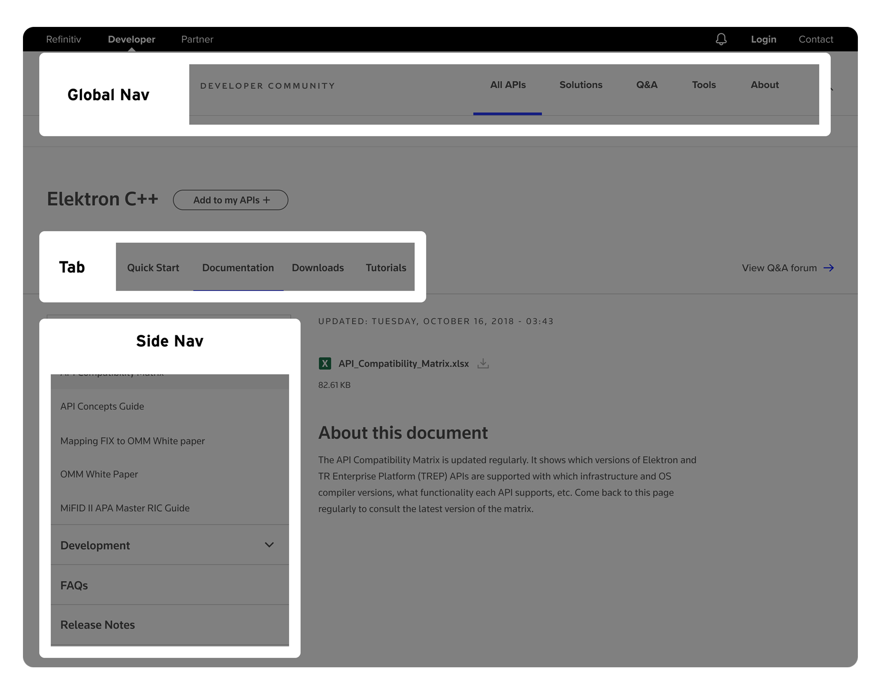Click the Elektron C++ page title
The image size is (883, 696).
point(102,199)
